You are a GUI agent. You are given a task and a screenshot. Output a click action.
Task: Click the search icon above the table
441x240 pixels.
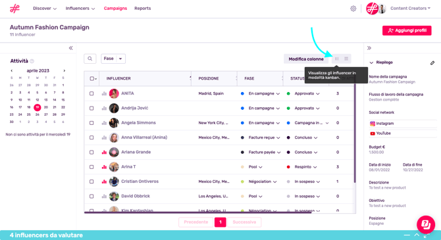coord(90,59)
